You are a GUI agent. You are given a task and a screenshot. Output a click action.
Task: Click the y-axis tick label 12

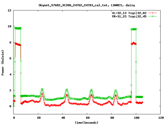pos(9,10)
